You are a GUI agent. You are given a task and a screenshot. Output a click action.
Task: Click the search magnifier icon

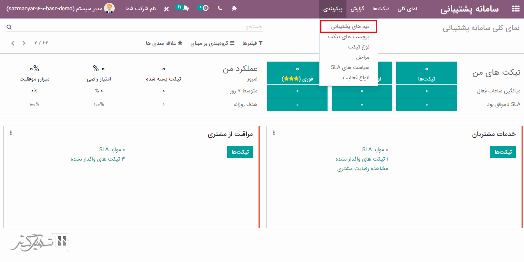(9, 27)
